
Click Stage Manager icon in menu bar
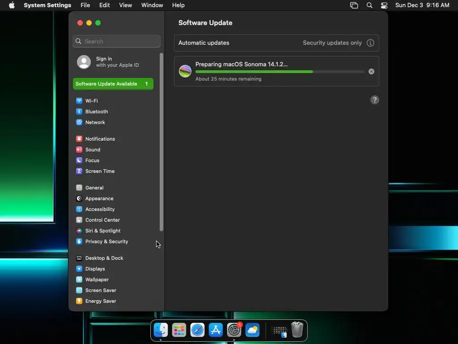354,5
